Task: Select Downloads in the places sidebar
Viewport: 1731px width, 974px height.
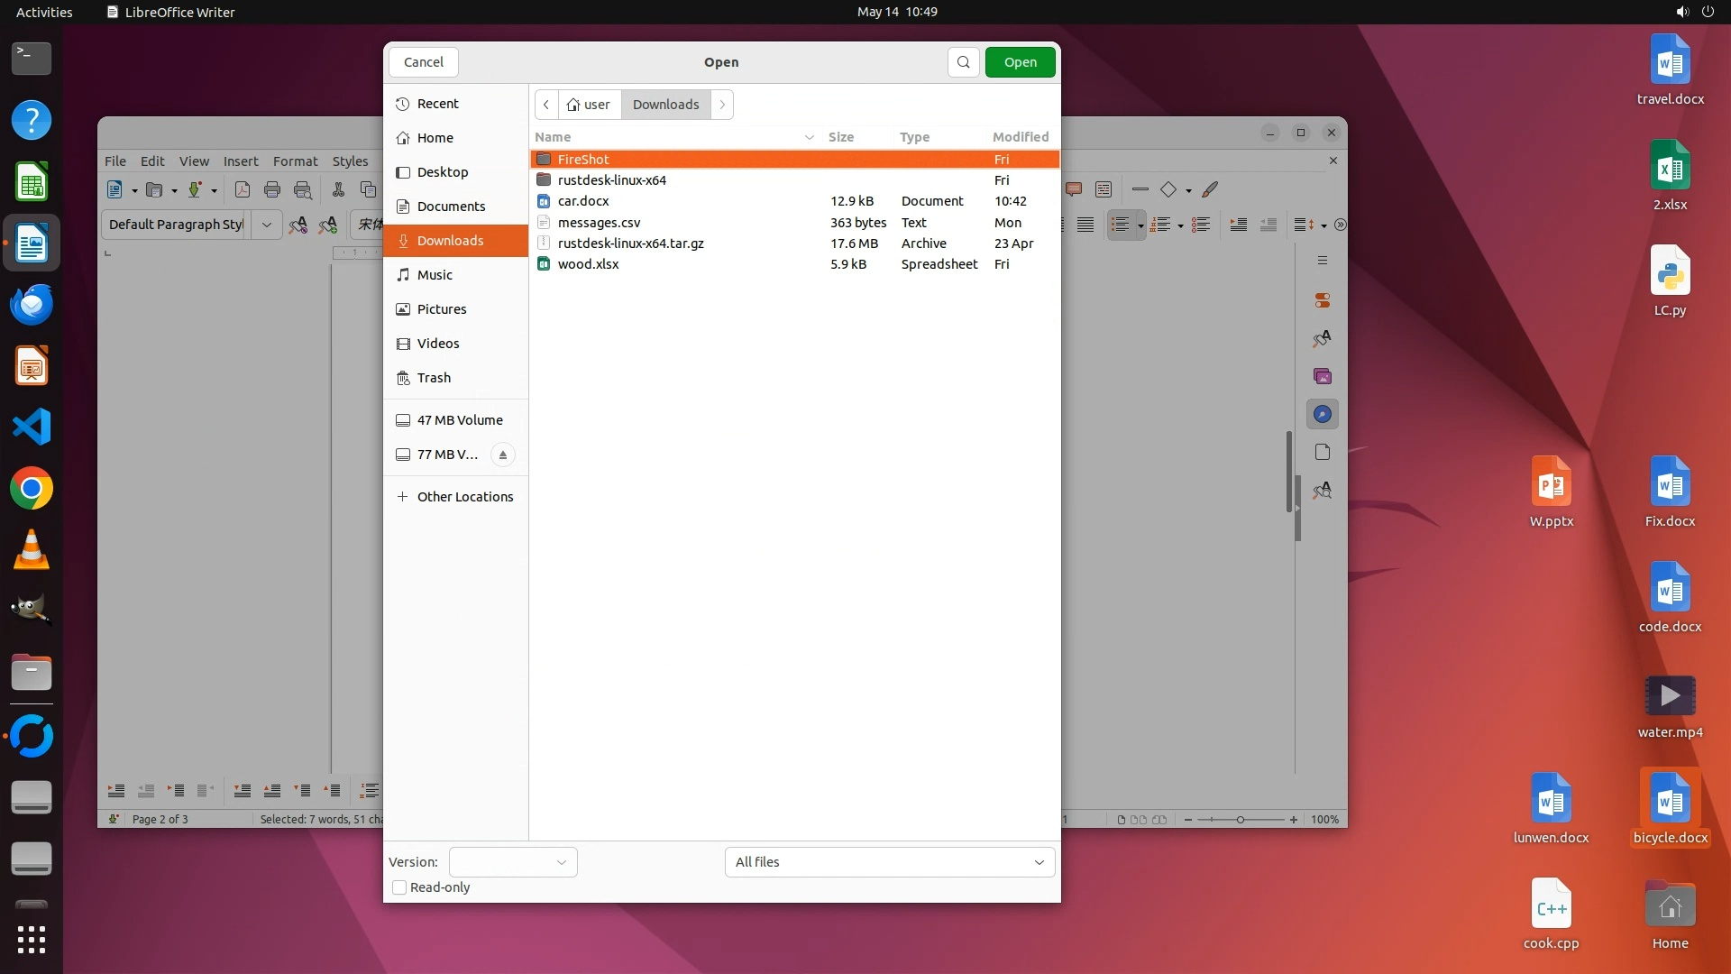Action: 451,241
